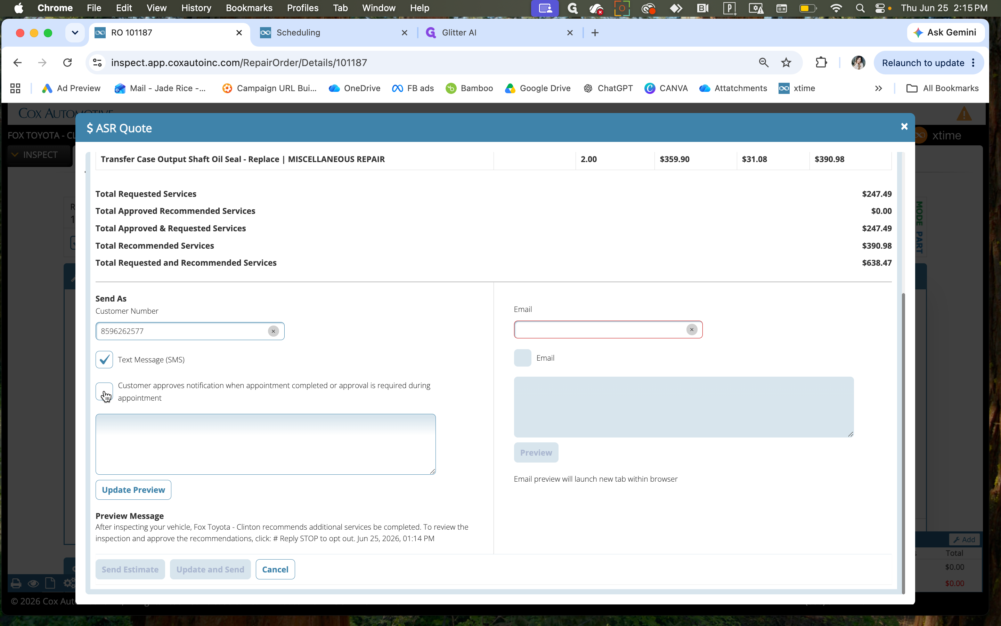
Task: Click the Send Estimate button
Action: (130, 569)
